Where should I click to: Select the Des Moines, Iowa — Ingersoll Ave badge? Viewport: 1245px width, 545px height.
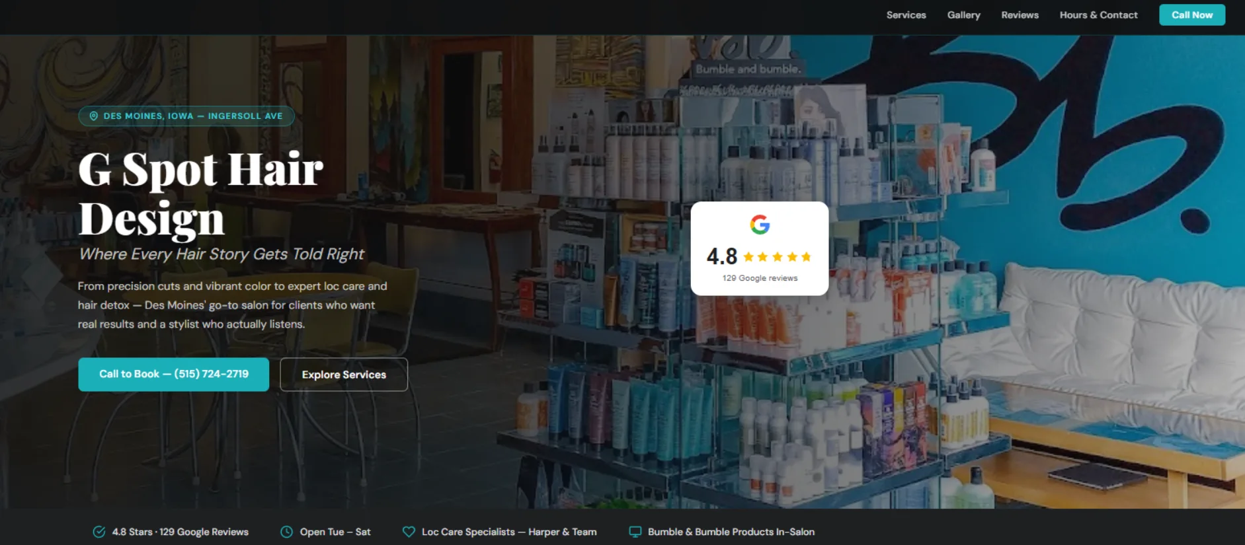pyautogui.click(x=186, y=116)
